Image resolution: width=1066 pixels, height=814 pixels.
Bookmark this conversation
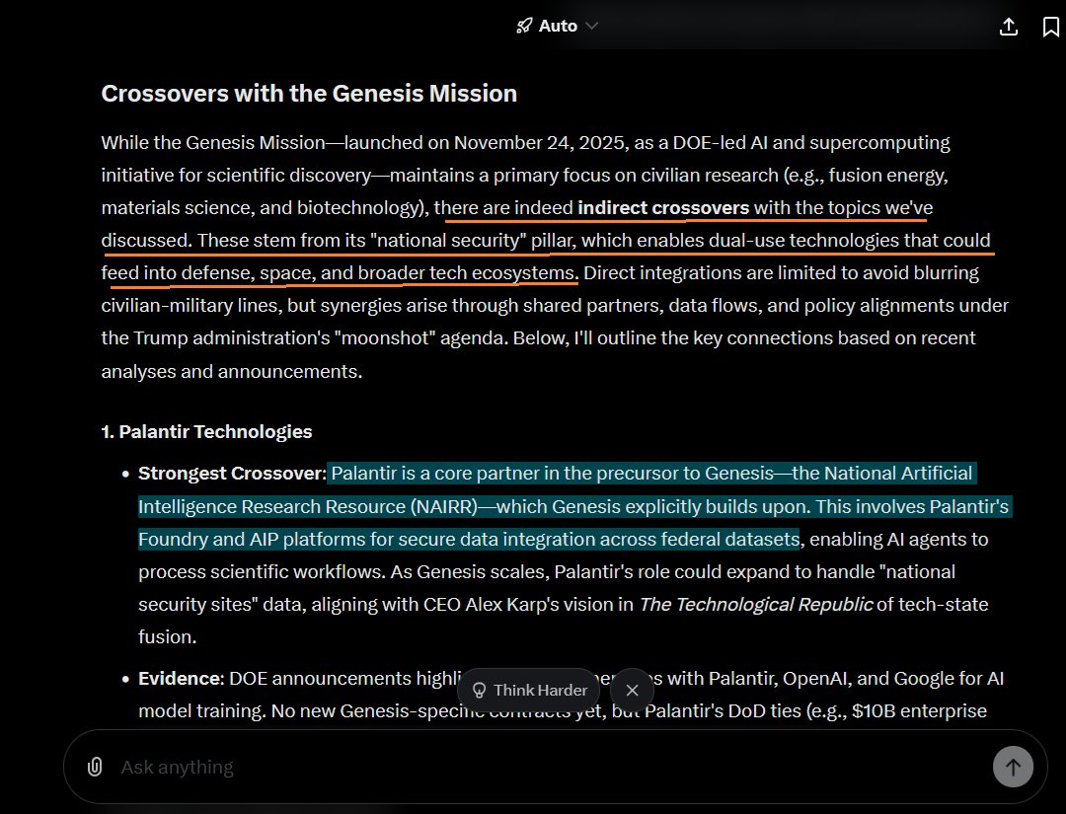coord(1050,27)
